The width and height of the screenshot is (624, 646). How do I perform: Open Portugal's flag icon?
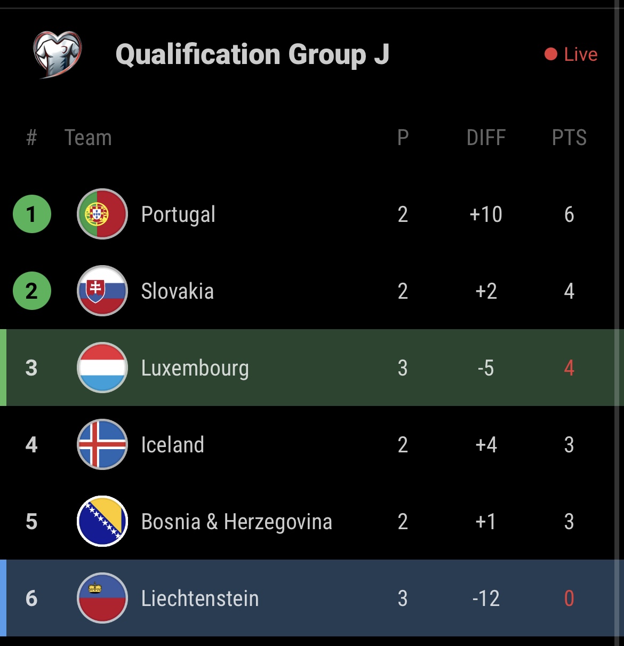pyautogui.click(x=102, y=214)
